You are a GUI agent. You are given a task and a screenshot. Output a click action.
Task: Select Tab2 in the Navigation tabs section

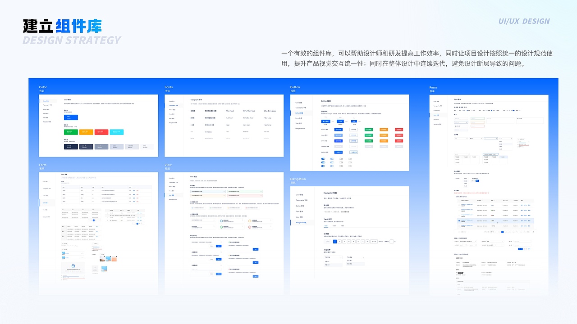[334, 225]
